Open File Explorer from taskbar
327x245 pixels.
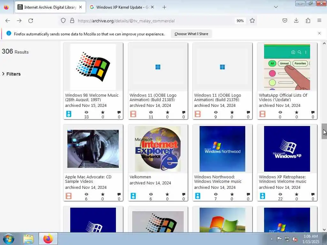pyautogui.click(x=28, y=239)
